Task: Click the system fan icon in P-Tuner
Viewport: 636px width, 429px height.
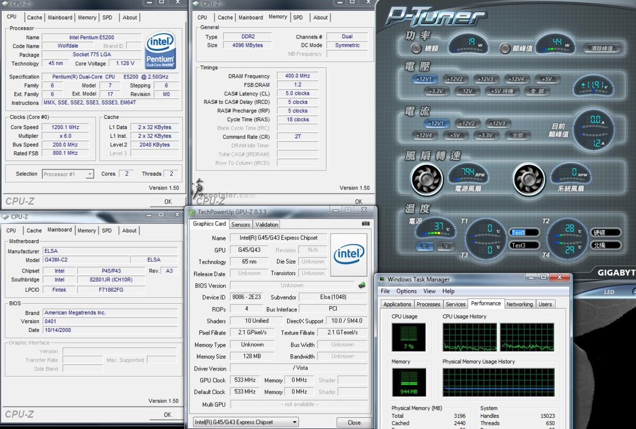Action: pyautogui.click(x=529, y=179)
